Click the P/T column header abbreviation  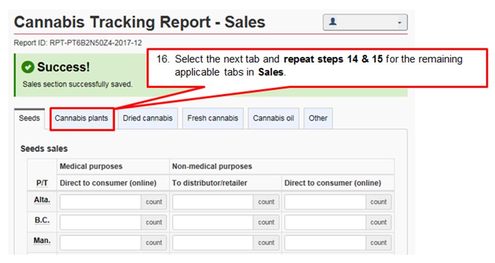click(x=42, y=183)
